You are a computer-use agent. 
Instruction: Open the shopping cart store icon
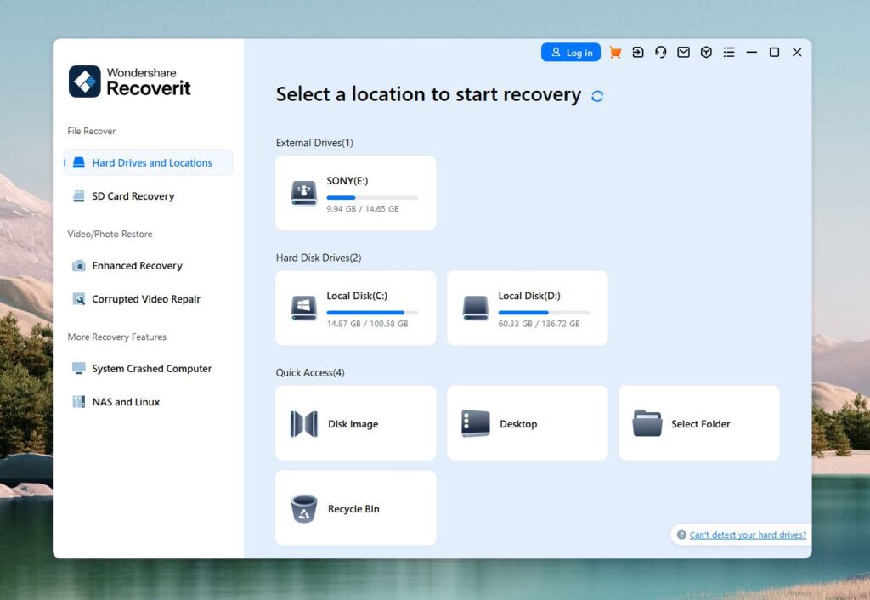[615, 52]
